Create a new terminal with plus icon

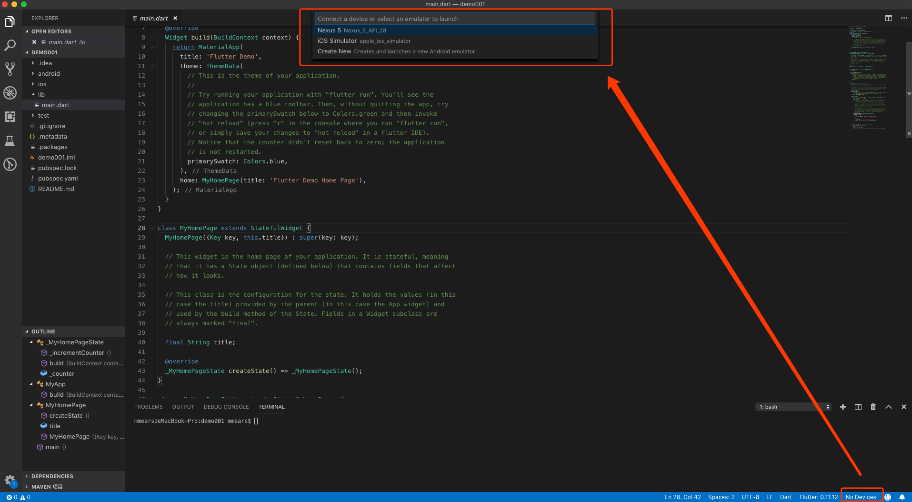point(843,407)
